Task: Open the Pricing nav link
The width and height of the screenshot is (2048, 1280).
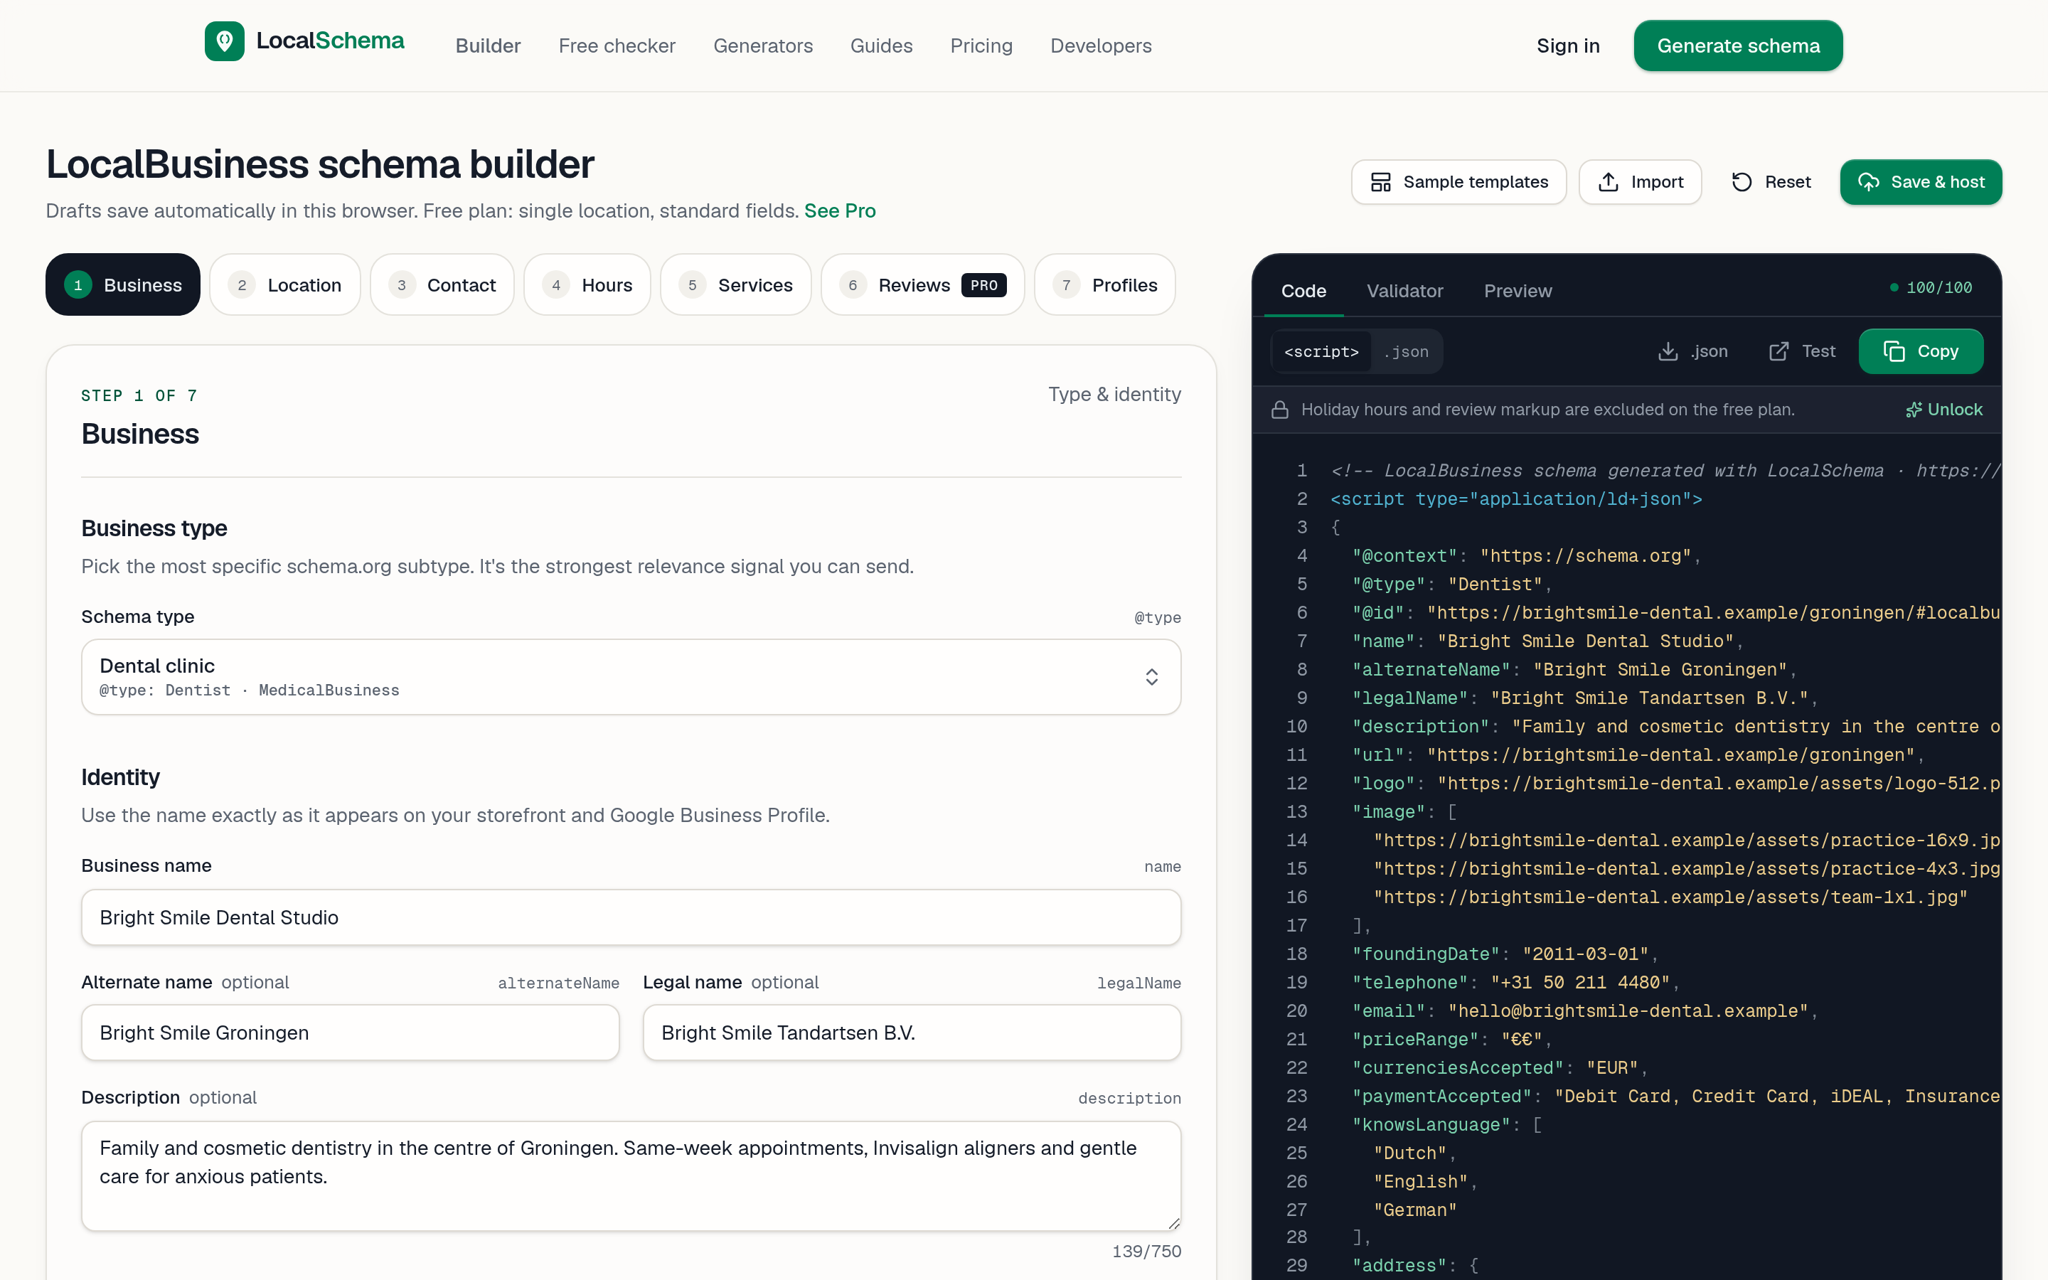Action: [x=981, y=46]
